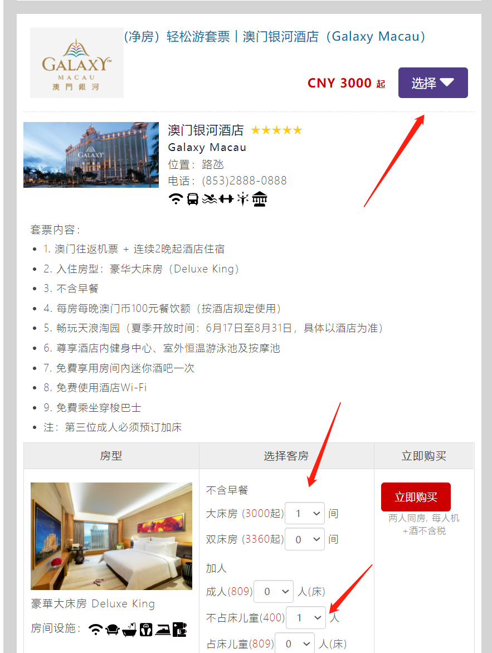Click the coffee machine room facility icon
492x653 pixels.
point(179,630)
